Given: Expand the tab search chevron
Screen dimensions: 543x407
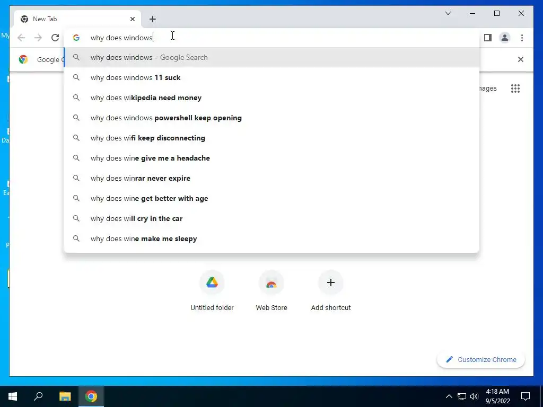Looking at the screenshot, I should (448, 13).
